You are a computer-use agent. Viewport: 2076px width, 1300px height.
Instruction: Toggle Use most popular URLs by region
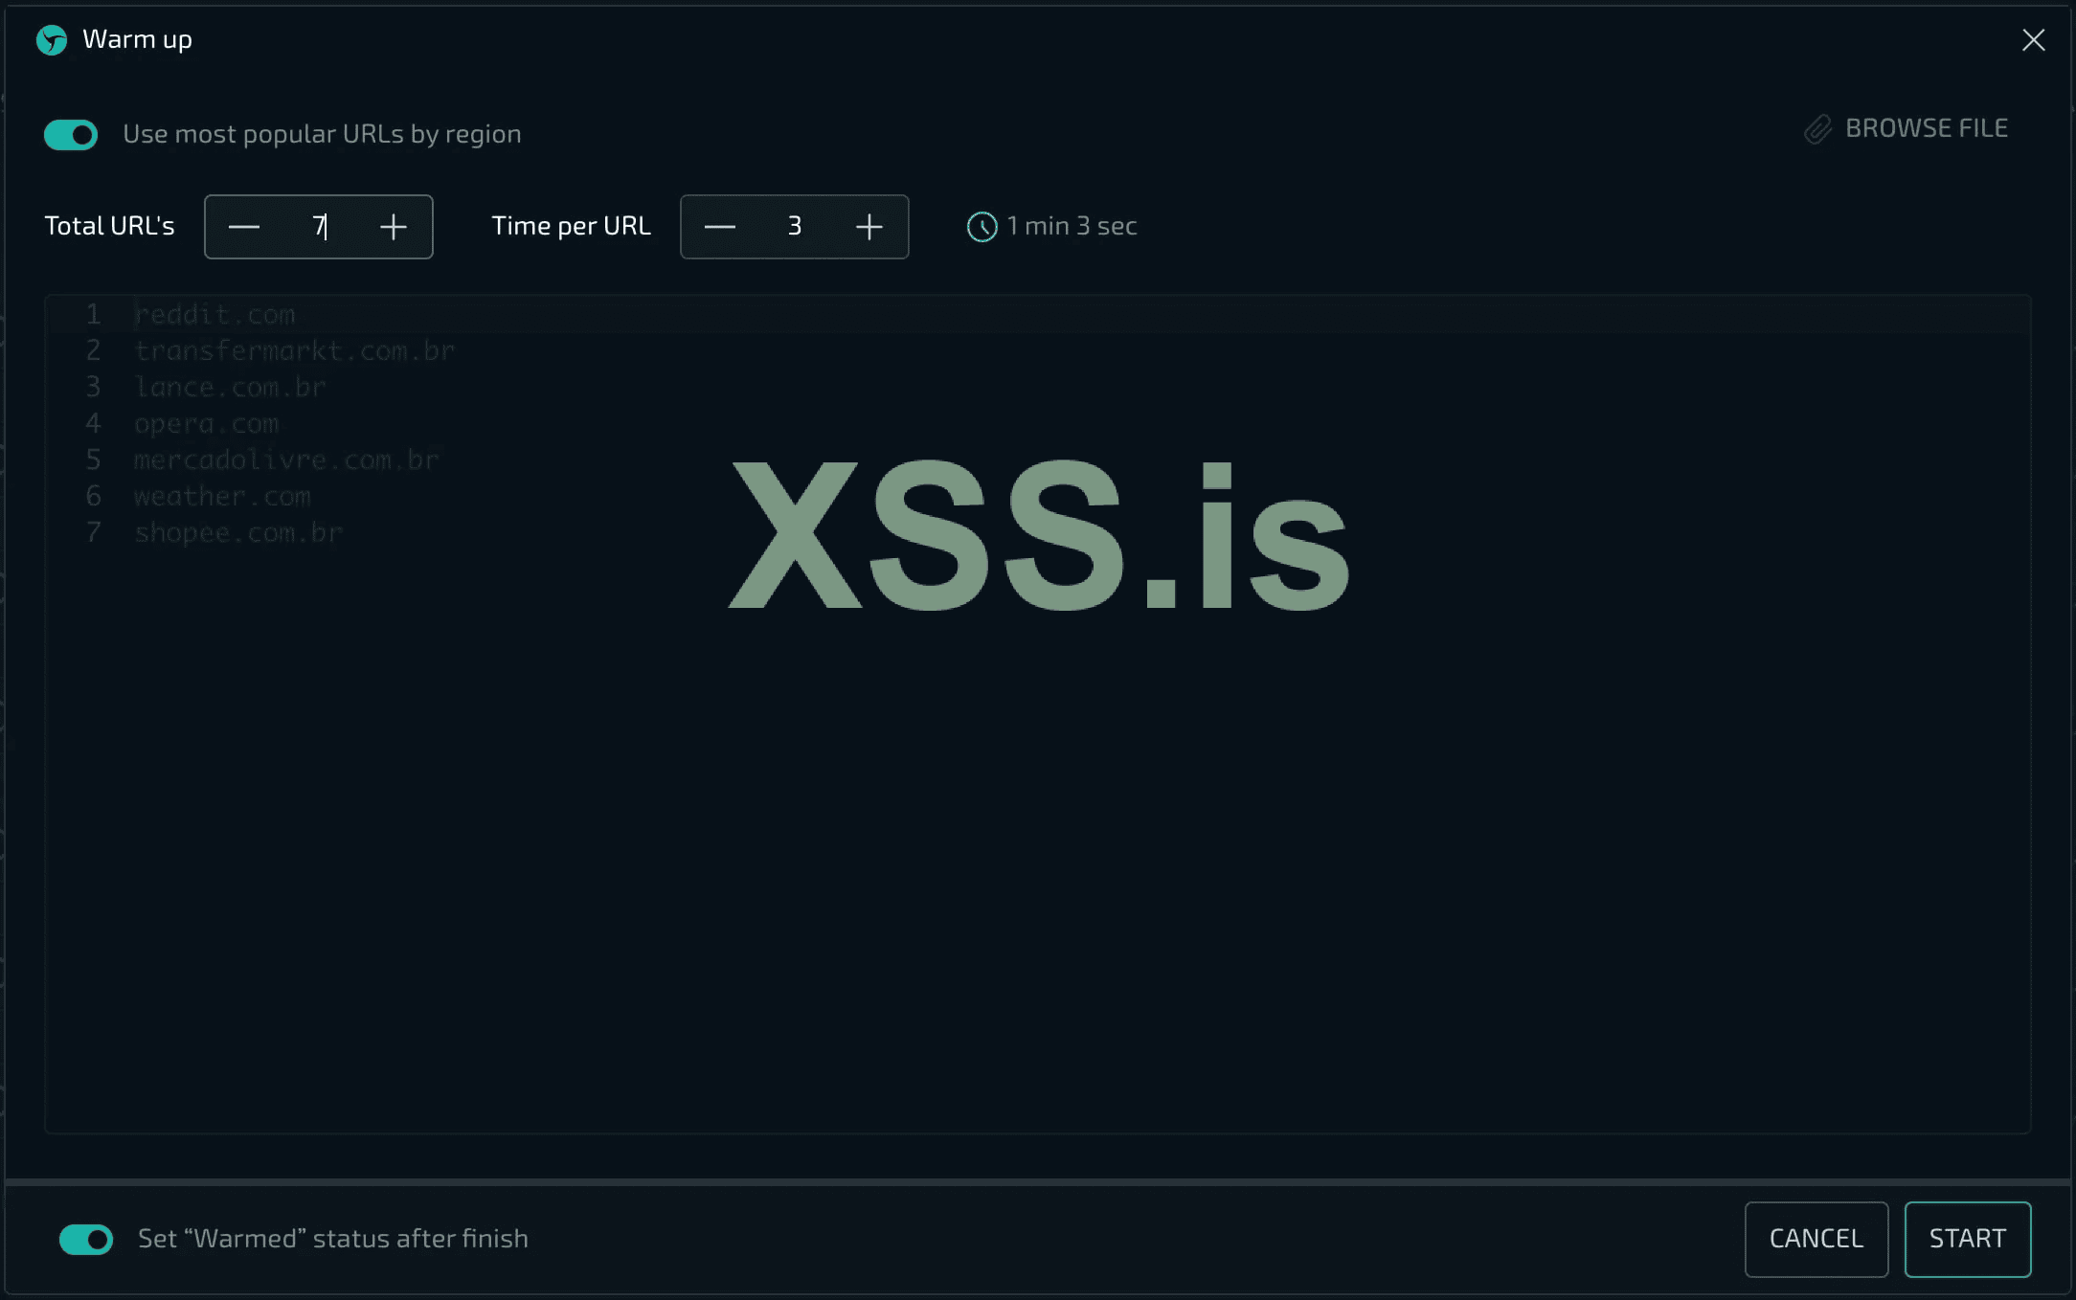[x=71, y=135]
